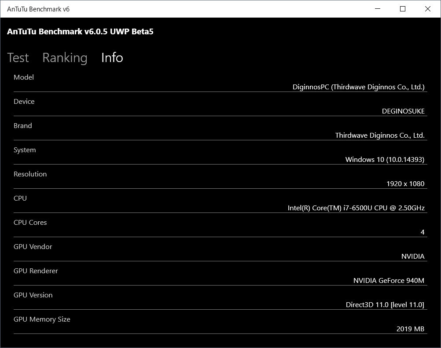Click the CPU label
The width and height of the screenshot is (441, 348).
tap(20, 198)
